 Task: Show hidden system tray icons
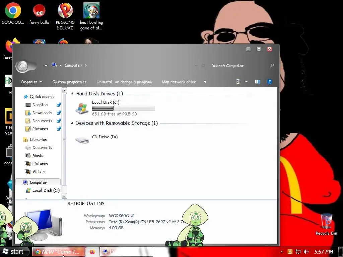pos(282,252)
